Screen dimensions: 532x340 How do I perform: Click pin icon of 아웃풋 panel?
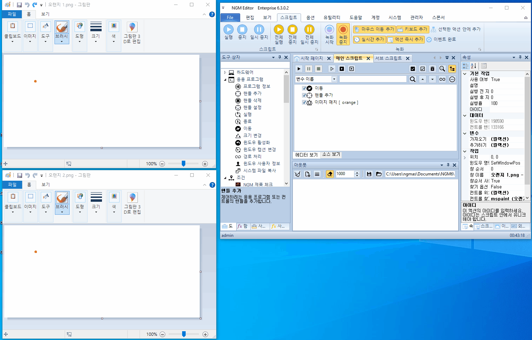pos(448,165)
